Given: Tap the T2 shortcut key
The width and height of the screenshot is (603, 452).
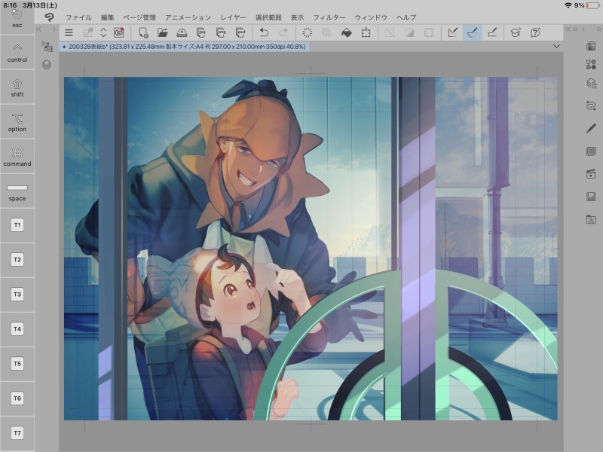Looking at the screenshot, I should 17,260.
